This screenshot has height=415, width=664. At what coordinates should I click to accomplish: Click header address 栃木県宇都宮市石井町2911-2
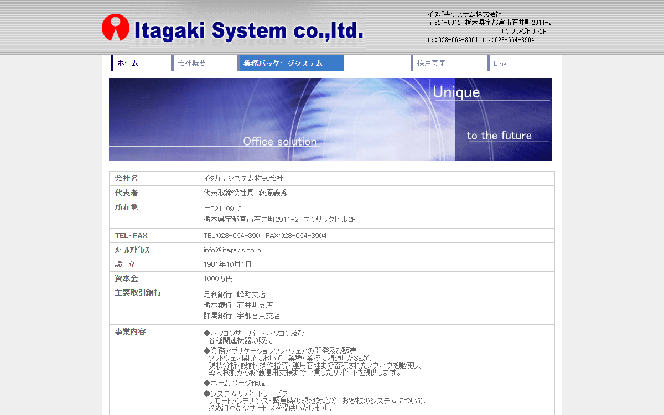[x=509, y=23]
